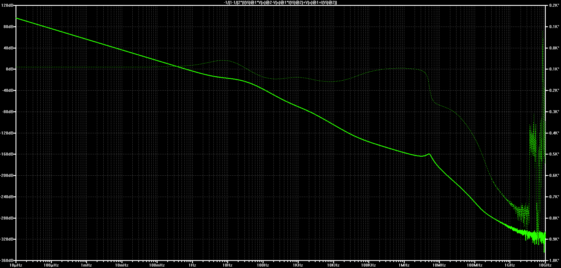The image size is (561, 268).
Task: Select the 1KHz frequency axis label
Action: click(298, 265)
